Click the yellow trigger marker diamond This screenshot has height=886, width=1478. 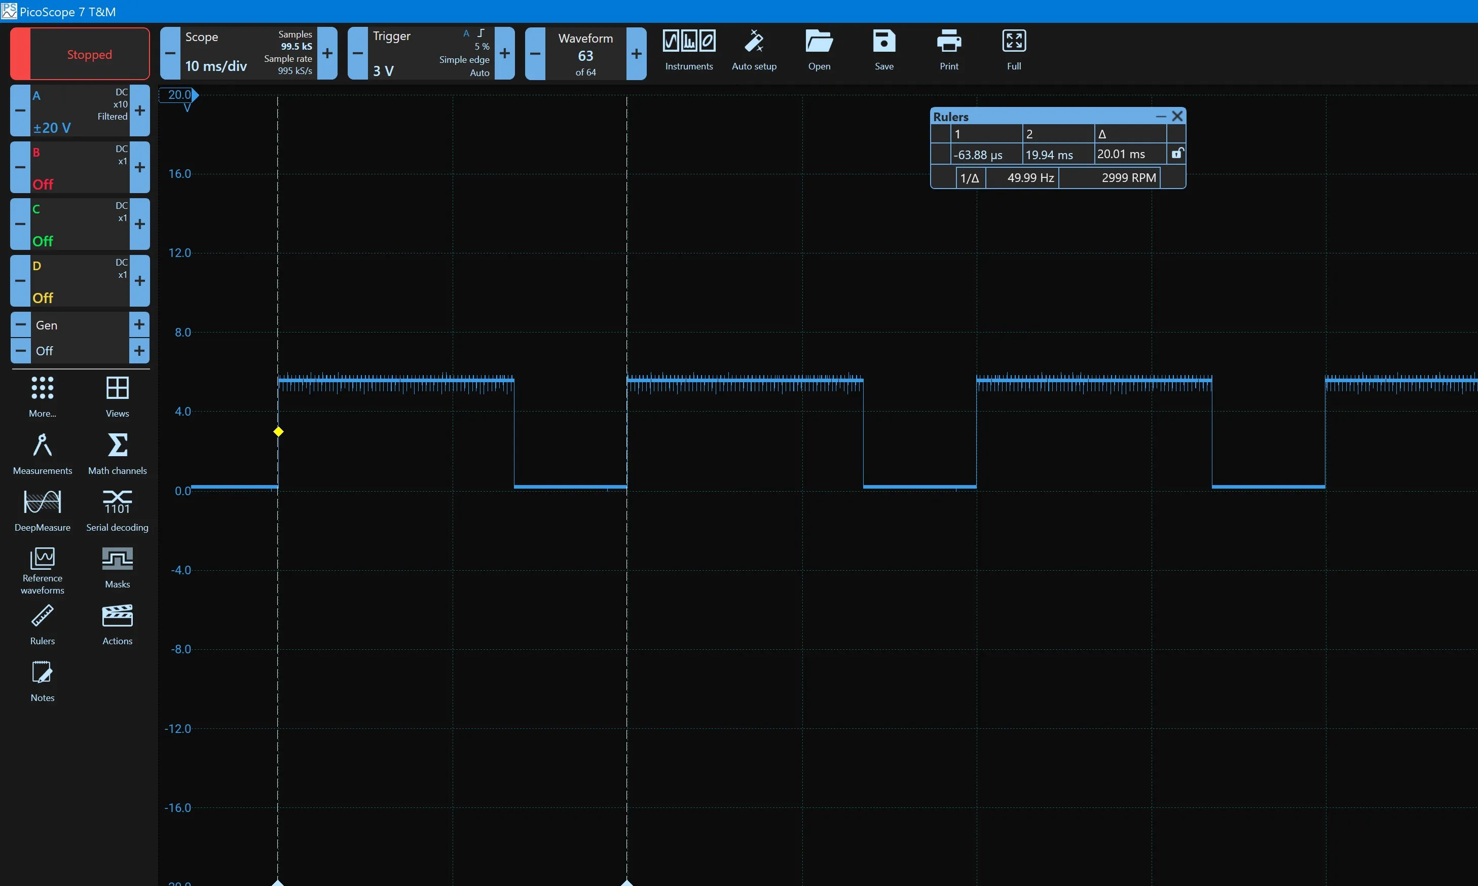278,432
